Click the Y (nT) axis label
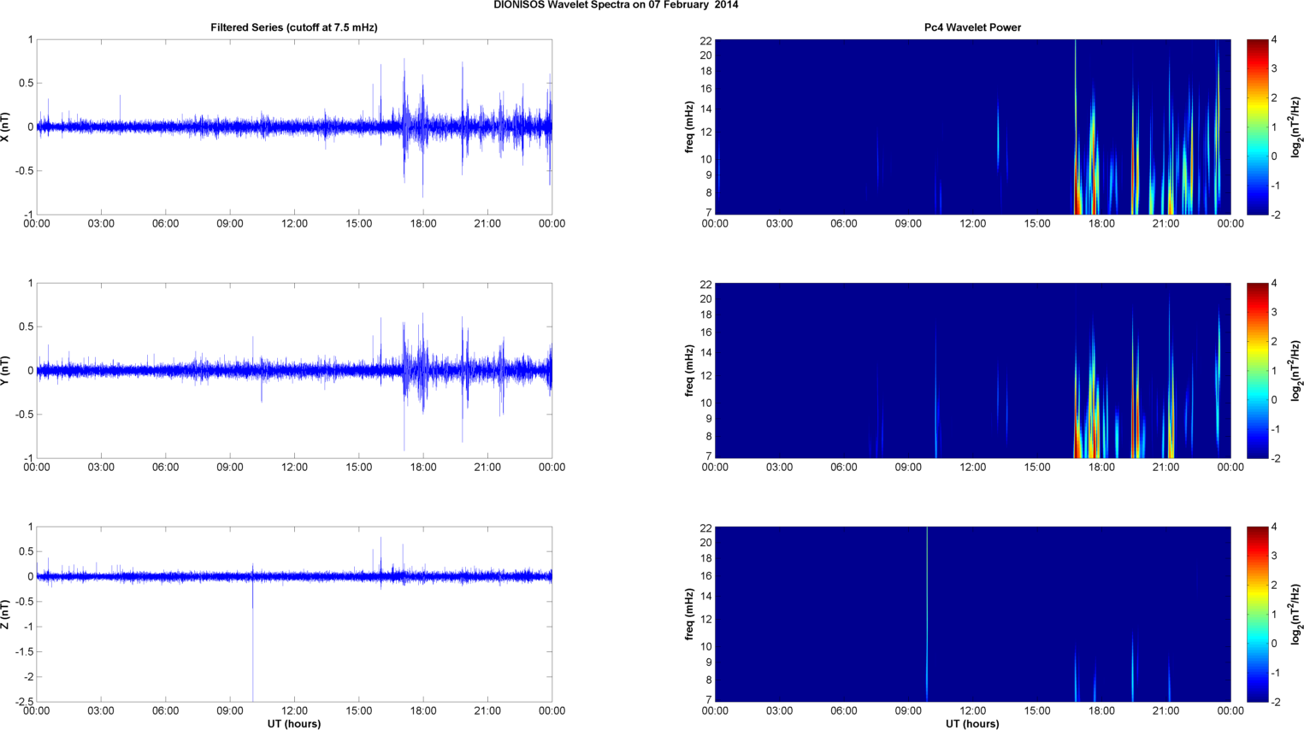 point(6,370)
